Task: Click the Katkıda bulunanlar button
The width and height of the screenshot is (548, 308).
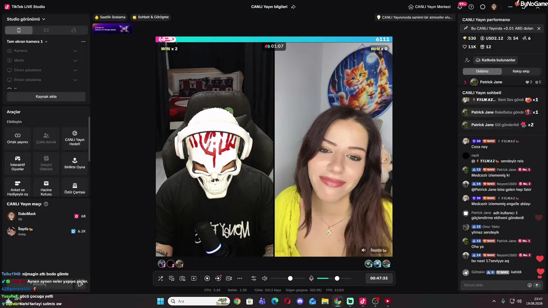Action: [x=496, y=60]
